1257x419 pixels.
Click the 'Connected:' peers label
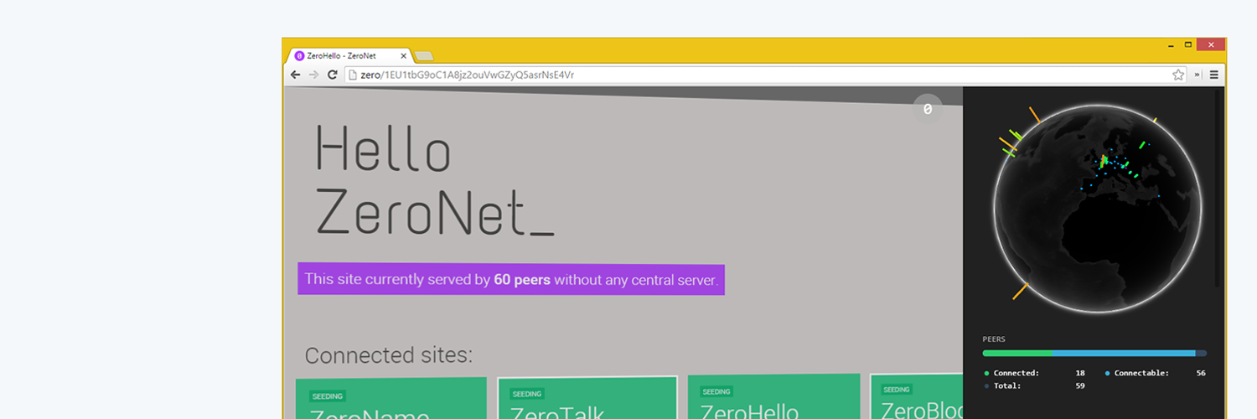(1016, 373)
